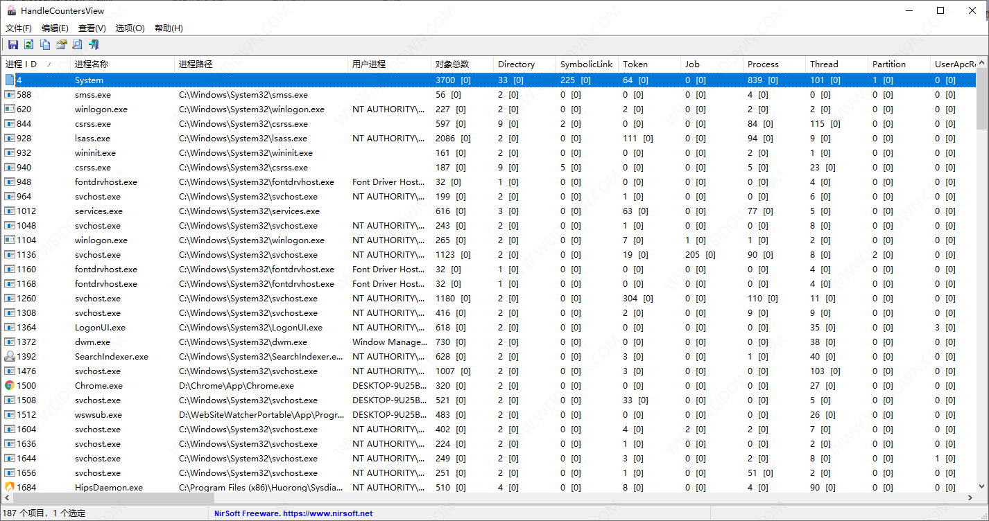Screen dimensions: 989x521
Task: Open the https://www.nirsoft.net link
Action: pyautogui.click(x=327, y=513)
